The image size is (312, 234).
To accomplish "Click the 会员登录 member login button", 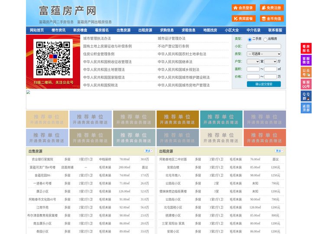I will coord(244,8).
